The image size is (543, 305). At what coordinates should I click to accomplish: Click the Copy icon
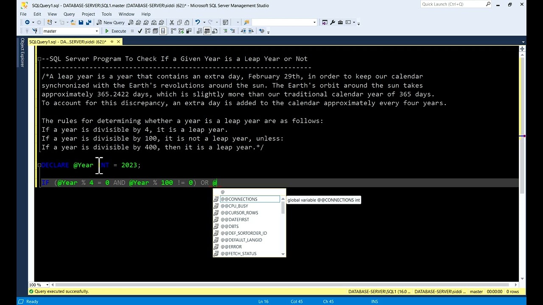pyautogui.click(x=179, y=22)
